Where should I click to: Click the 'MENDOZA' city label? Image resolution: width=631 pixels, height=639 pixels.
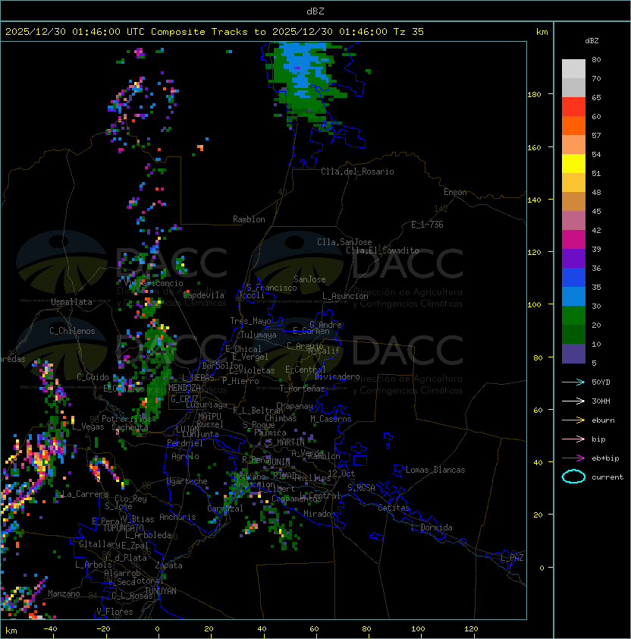click(x=184, y=388)
